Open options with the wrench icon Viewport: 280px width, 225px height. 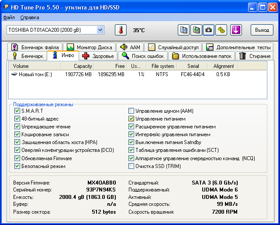[x=221, y=30]
